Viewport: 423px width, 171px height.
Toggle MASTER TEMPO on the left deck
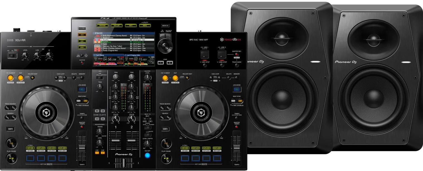click(x=82, y=127)
